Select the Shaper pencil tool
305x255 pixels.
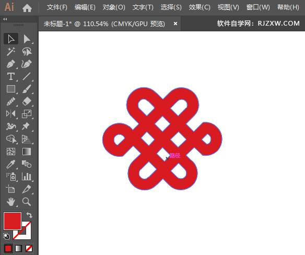pyautogui.click(x=11, y=101)
